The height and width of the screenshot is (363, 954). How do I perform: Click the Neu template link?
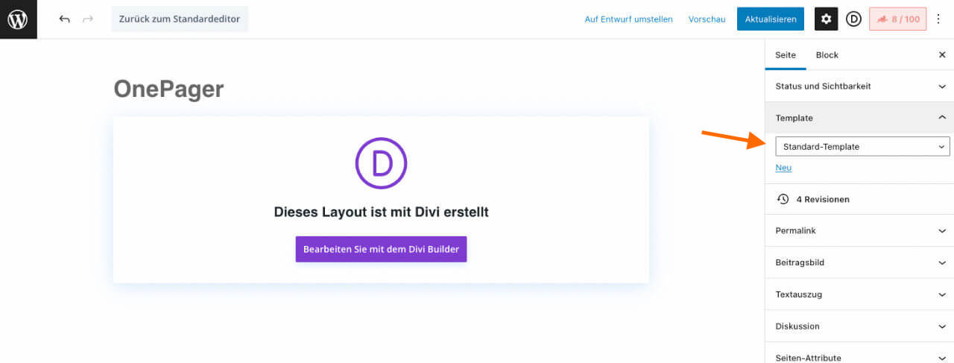783,168
